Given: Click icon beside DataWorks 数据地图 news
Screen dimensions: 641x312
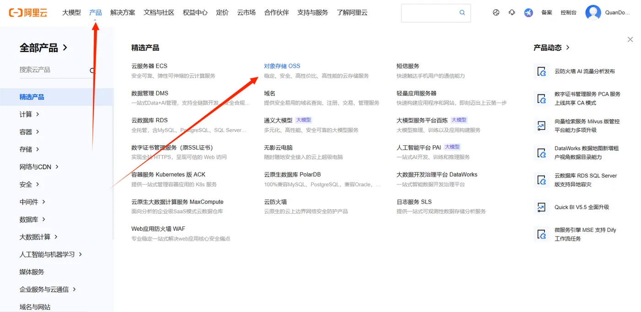Looking at the screenshot, I should pyautogui.click(x=542, y=153).
